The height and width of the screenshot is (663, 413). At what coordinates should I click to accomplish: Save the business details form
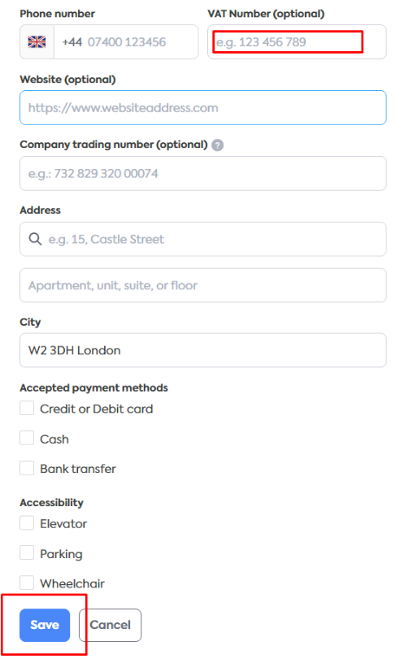pyautogui.click(x=45, y=625)
